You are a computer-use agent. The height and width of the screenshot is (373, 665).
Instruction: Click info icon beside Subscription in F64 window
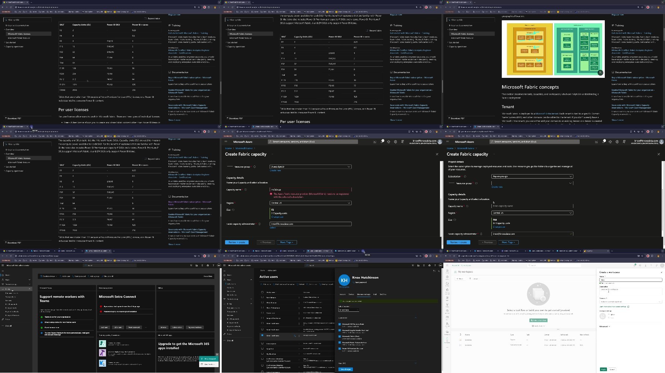coord(465,176)
